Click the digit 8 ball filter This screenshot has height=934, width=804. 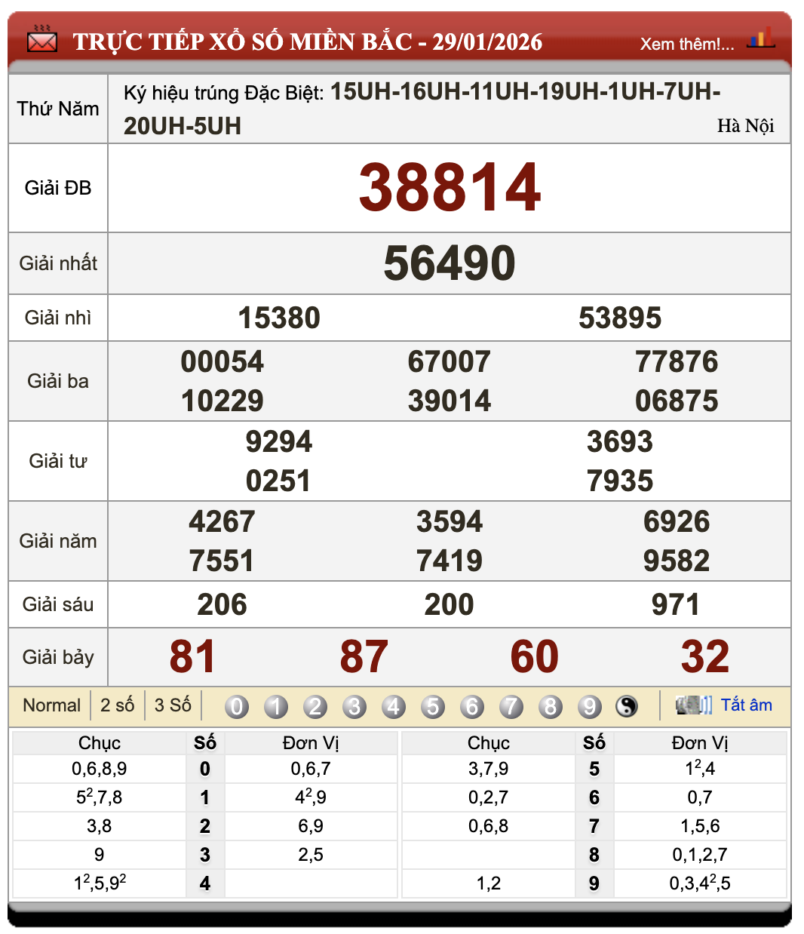tap(551, 707)
